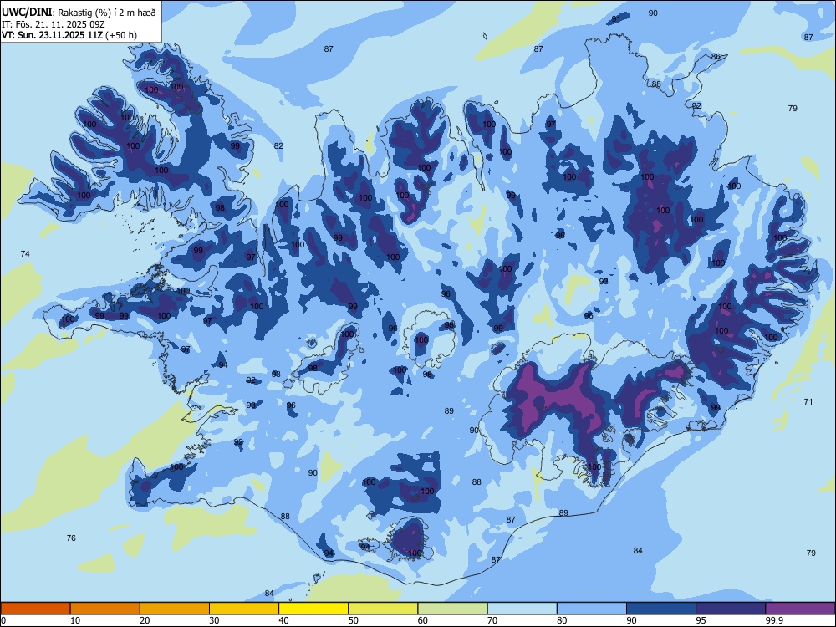Click the pale blue 70–80 legend swatch

(522, 609)
